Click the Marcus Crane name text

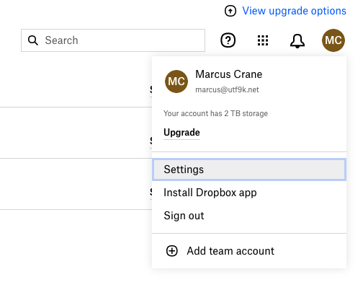pos(229,74)
